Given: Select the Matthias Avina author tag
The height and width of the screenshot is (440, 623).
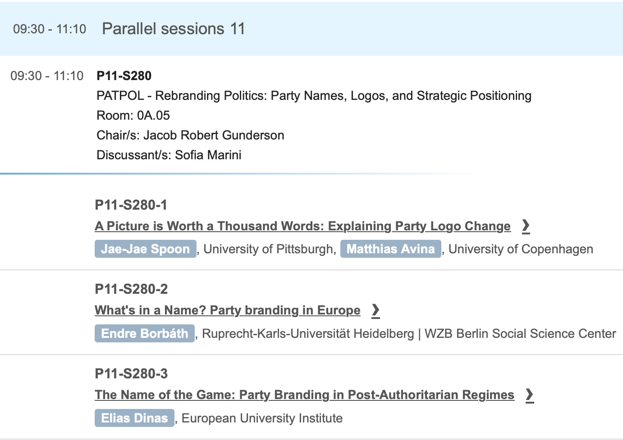Looking at the screenshot, I should click(x=390, y=249).
